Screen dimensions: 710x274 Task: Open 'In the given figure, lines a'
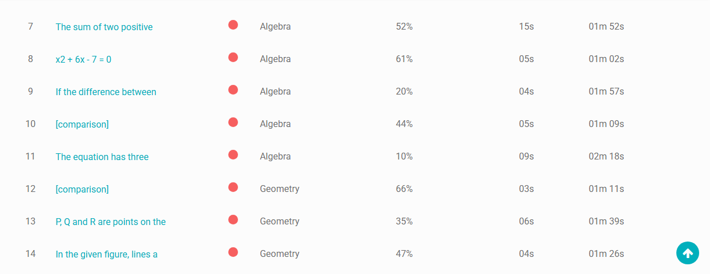(107, 254)
